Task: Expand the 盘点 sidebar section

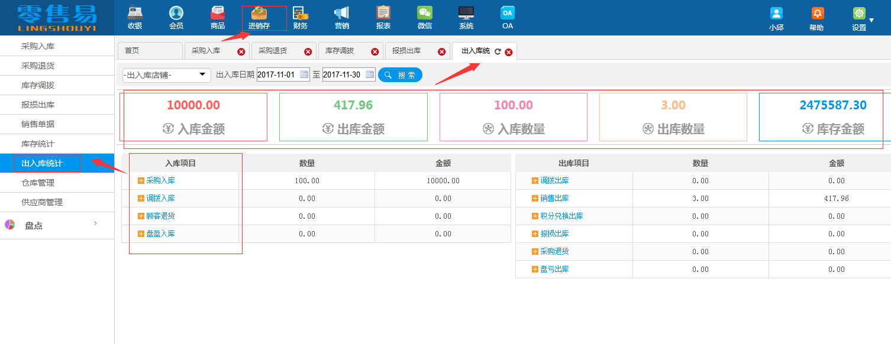Action: [34, 225]
